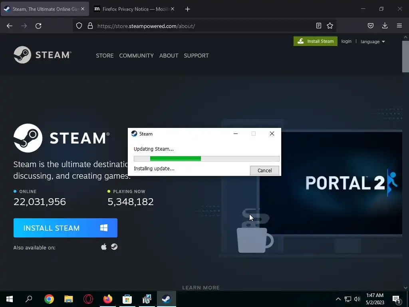Click the Updating Steam progress bar
This screenshot has width=409, height=307.
(206, 158)
